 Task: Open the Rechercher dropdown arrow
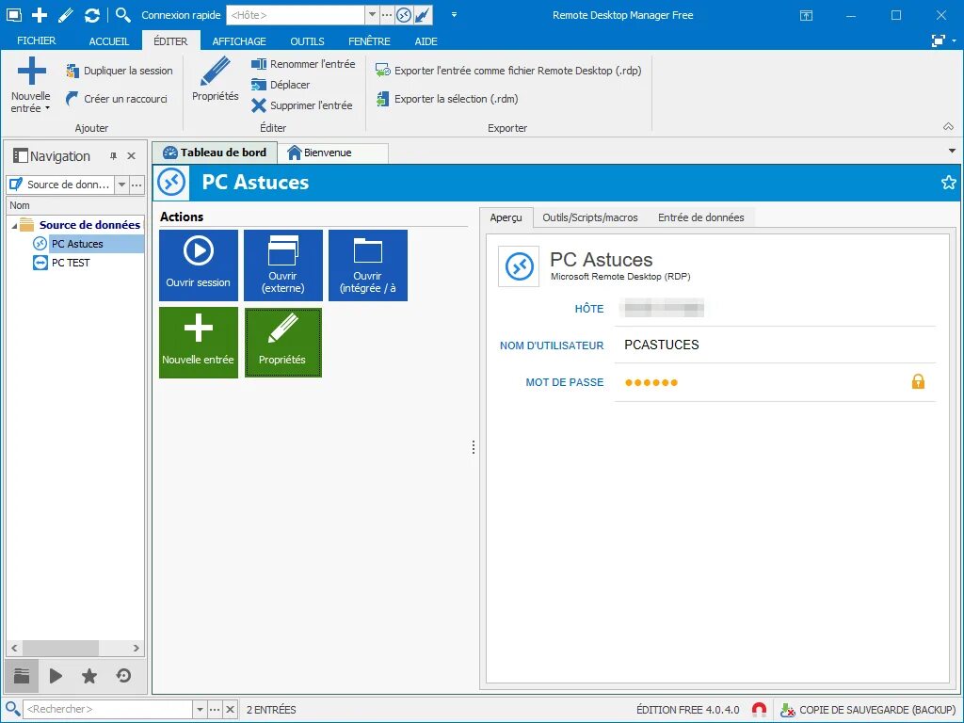tap(200, 710)
